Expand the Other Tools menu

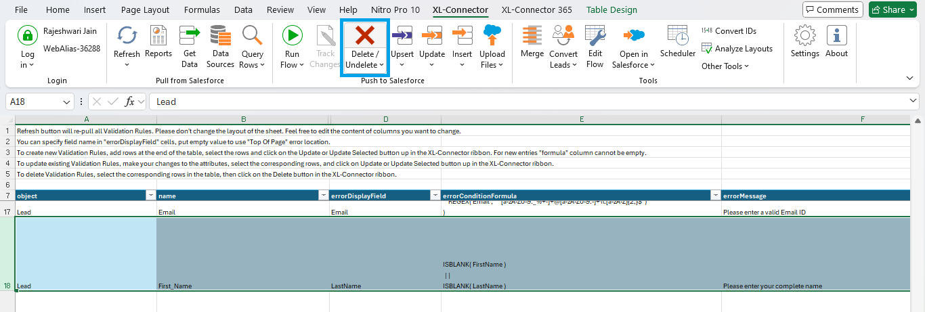(x=725, y=66)
